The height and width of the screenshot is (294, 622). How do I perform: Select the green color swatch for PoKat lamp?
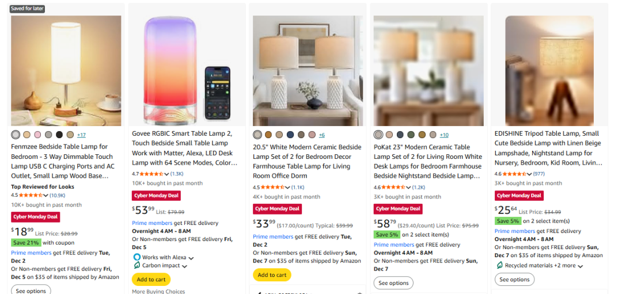[411, 135]
